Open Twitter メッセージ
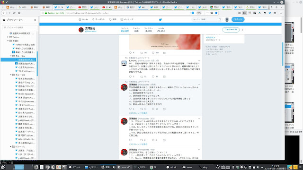Viewport: 303px width, 170px height. coord(127,19)
